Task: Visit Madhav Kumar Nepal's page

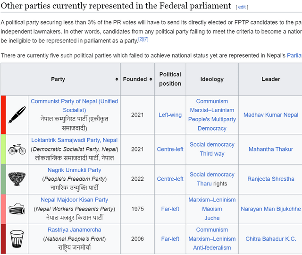Action: click(x=271, y=115)
